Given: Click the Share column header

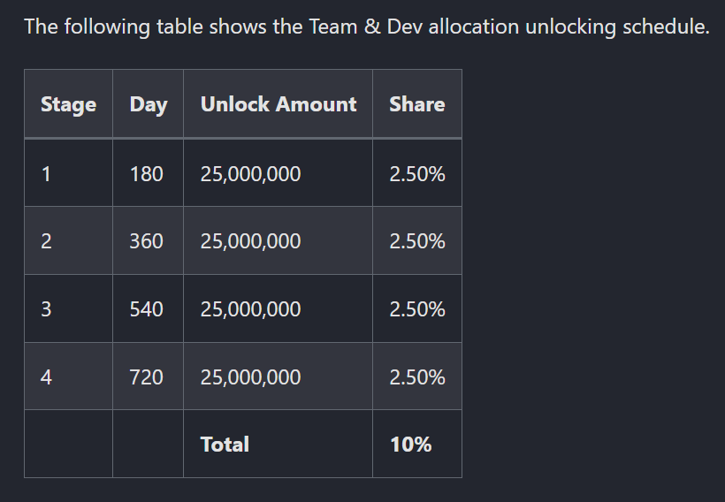Looking at the screenshot, I should [x=417, y=104].
